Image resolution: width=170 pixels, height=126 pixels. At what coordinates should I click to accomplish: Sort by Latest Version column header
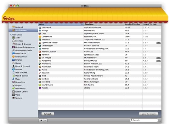pyautogui.click(x=152, y=24)
